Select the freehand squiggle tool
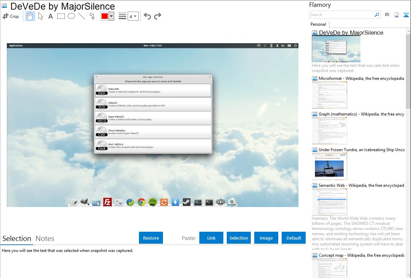411x278 pixels. click(x=92, y=16)
